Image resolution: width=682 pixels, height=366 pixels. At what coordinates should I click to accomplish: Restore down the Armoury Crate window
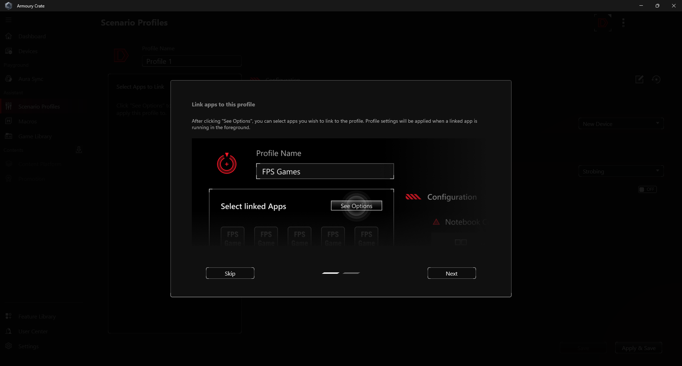(x=657, y=6)
